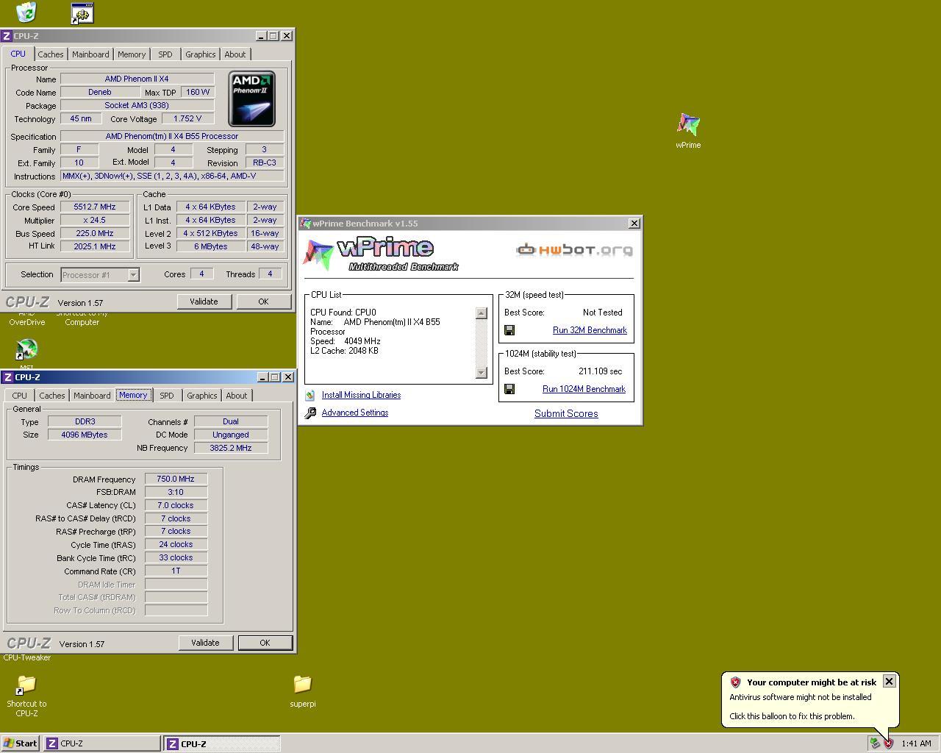Open the MSI shortcut desktop icon

click(x=26, y=350)
